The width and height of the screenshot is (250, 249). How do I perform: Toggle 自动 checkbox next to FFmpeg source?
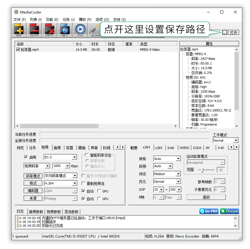coord(83,199)
